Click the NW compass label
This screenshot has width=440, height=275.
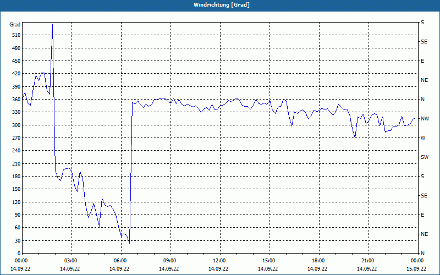click(x=425, y=119)
